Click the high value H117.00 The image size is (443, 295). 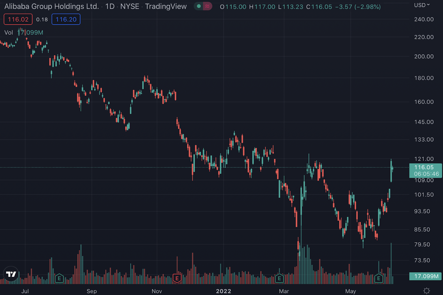262,7
